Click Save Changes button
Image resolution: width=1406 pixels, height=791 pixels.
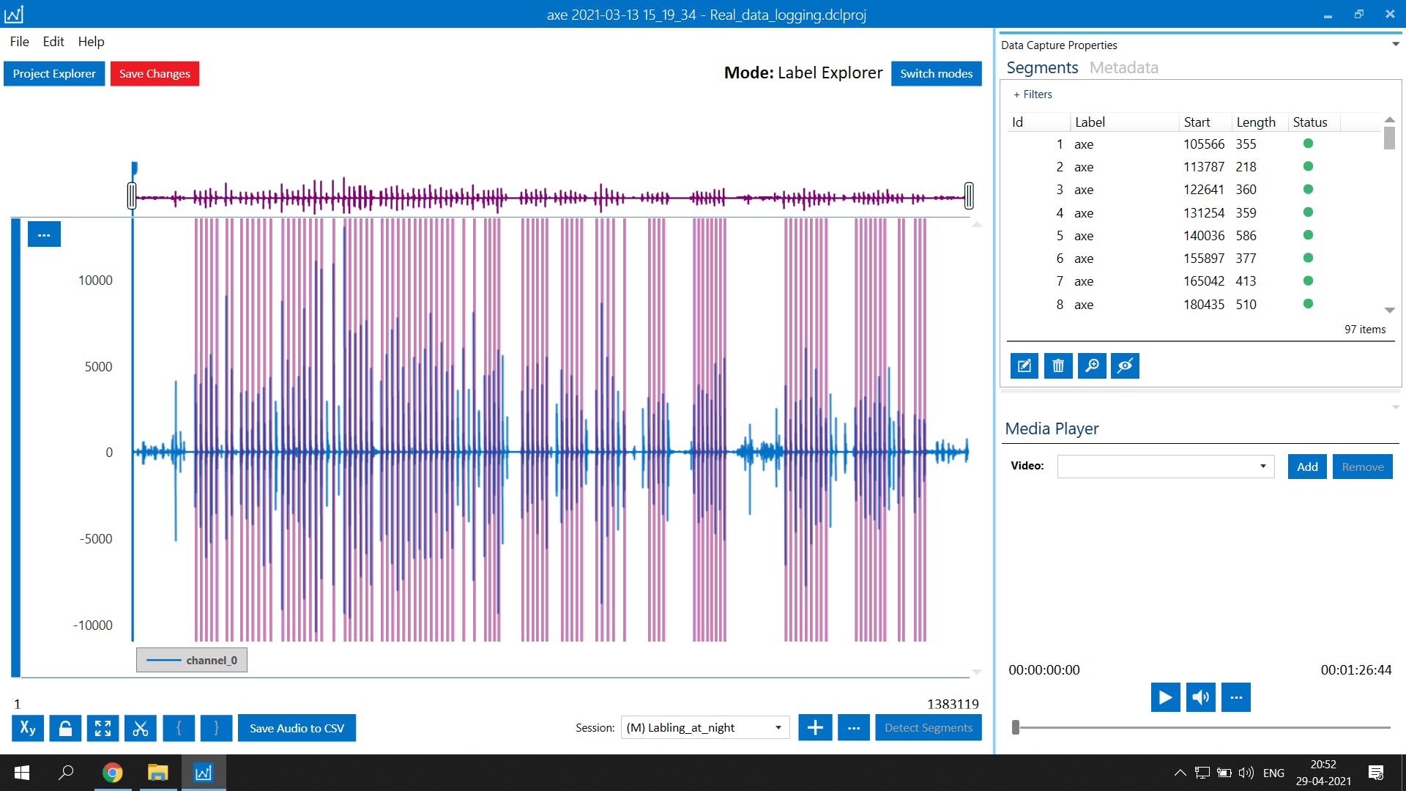155,73
